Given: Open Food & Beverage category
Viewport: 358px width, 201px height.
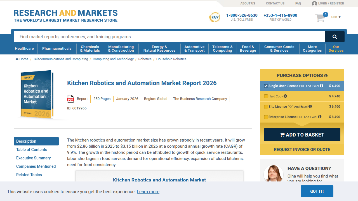Looking at the screenshot, I should (x=248, y=49).
